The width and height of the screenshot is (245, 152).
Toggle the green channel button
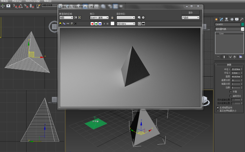pos(96,24)
